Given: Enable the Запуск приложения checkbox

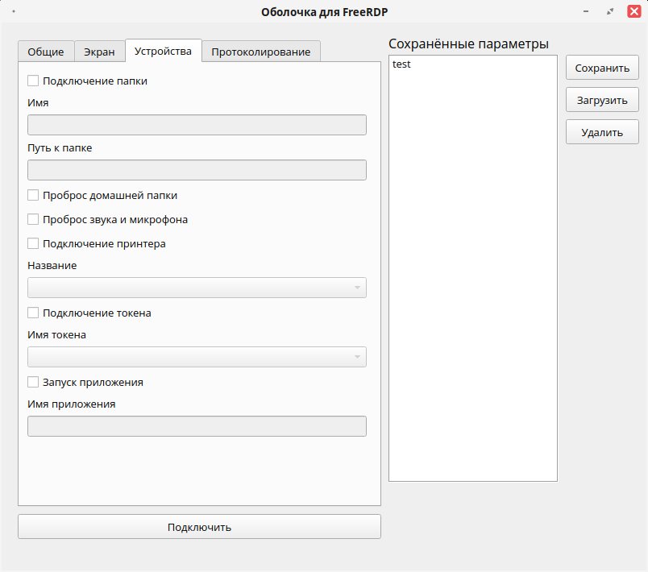Looking at the screenshot, I should pos(33,382).
